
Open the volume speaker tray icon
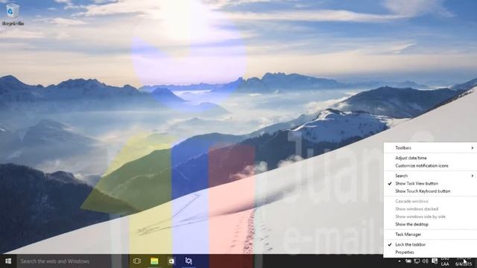click(x=426, y=261)
